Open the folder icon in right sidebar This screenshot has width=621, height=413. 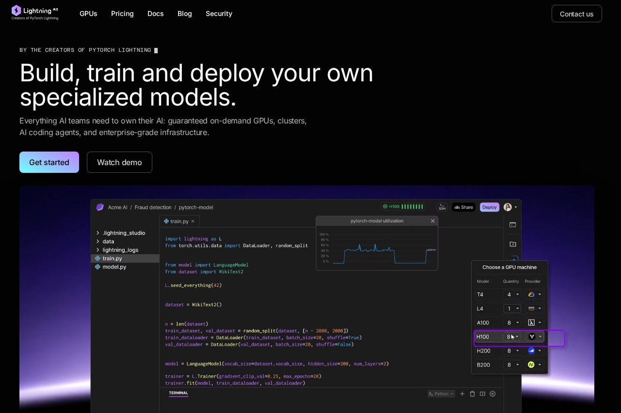pyautogui.click(x=512, y=244)
